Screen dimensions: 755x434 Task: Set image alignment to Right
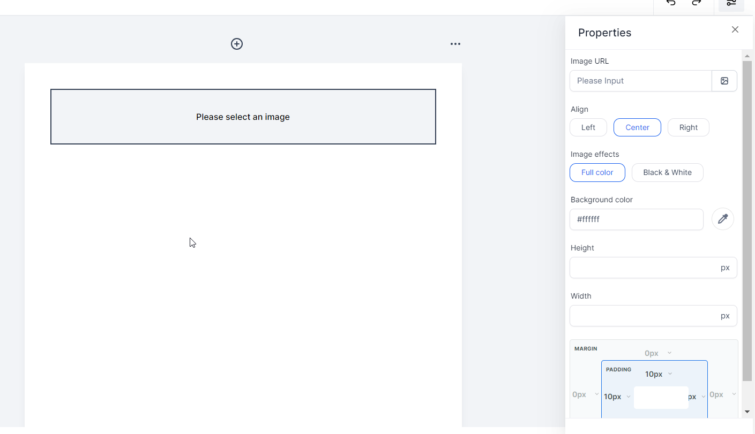click(689, 127)
